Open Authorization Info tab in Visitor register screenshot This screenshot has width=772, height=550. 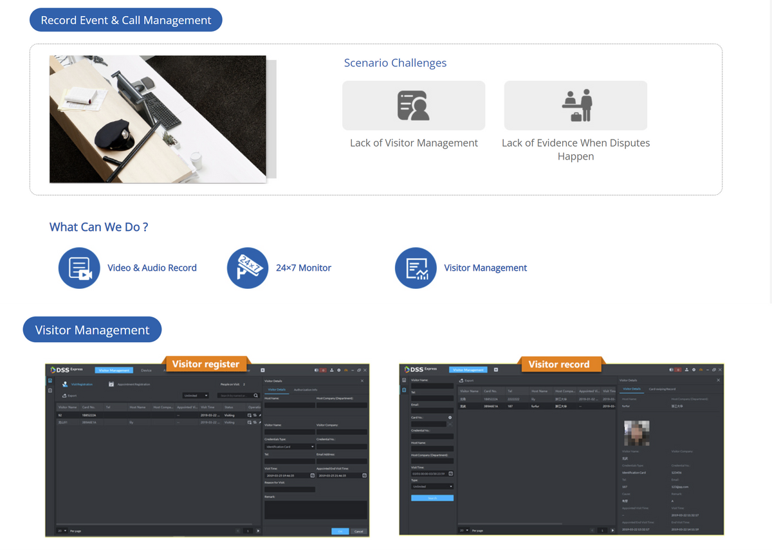tap(306, 390)
